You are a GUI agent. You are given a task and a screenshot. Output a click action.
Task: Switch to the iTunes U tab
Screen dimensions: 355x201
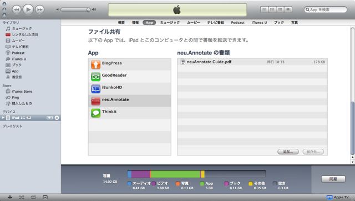[259, 22]
